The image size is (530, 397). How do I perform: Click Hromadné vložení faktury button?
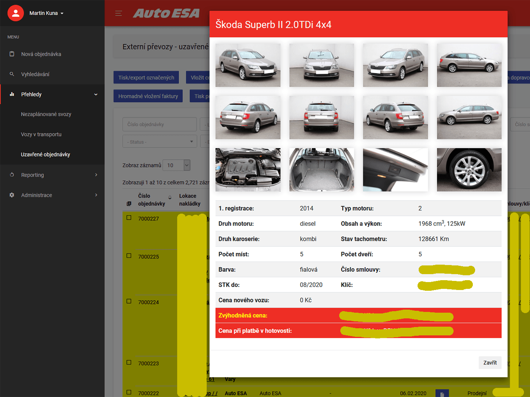(x=148, y=96)
